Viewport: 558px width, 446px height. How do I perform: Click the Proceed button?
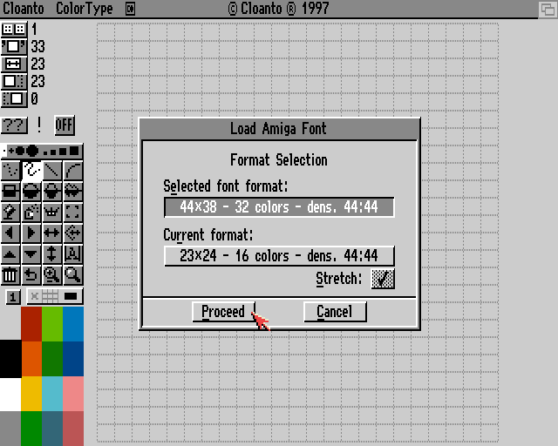(223, 312)
